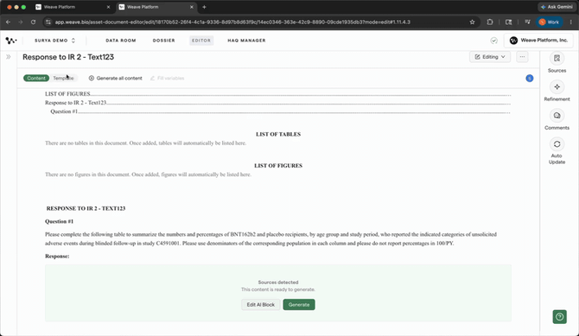
Task: Open the Refinement panel icon
Action: (x=557, y=87)
